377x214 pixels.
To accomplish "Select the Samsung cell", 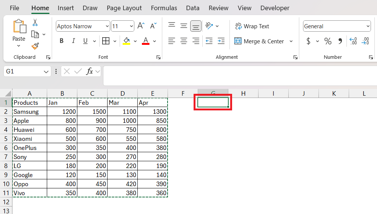I will [x=29, y=112].
